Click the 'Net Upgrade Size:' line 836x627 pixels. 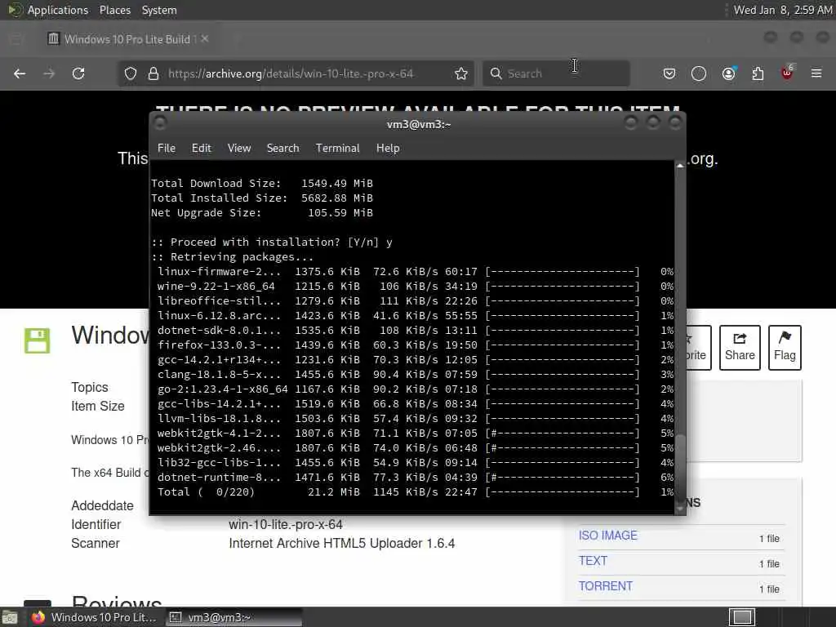(x=261, y=213)
